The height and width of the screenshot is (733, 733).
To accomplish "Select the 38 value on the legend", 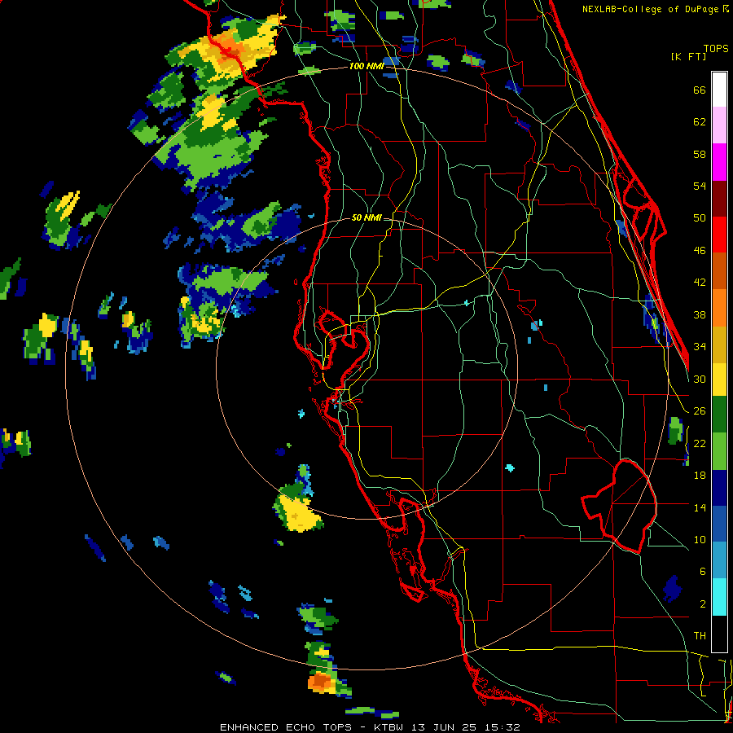I will tap(700, 314).
